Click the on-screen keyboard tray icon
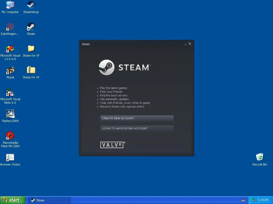 pos(243,200)
